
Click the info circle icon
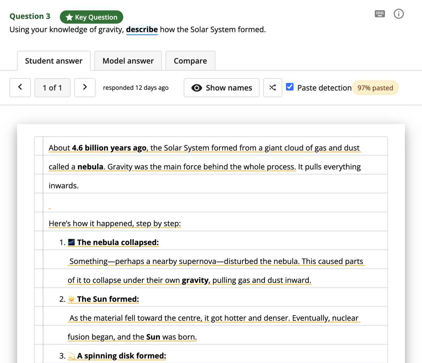[399, 14]
